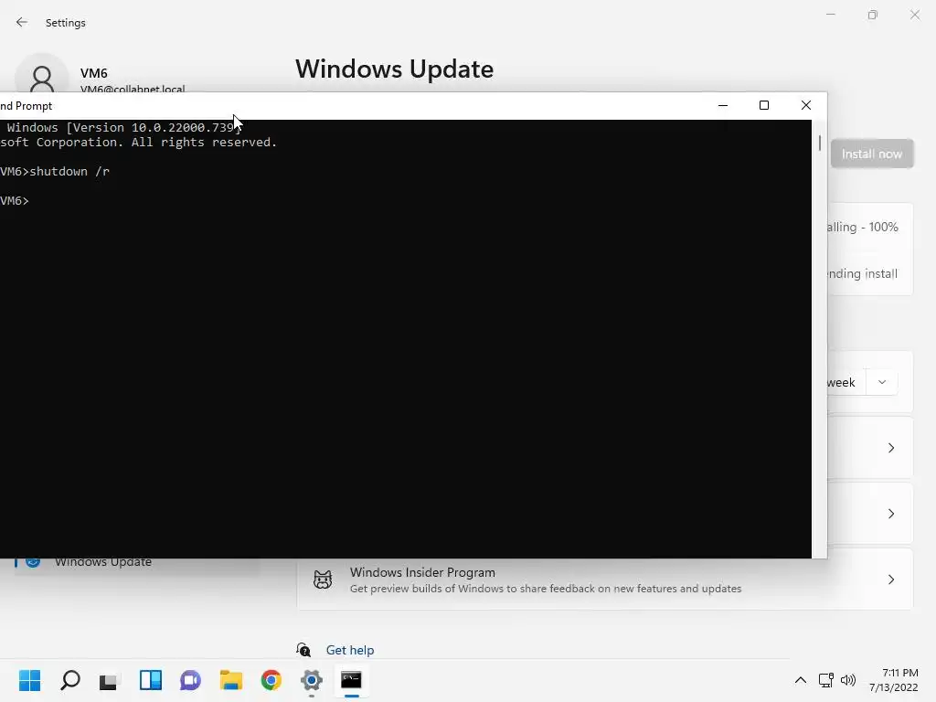Switch to Settings gear on taskbar
The width and height of the screenshot is (936, 702).
click(312, 680)
